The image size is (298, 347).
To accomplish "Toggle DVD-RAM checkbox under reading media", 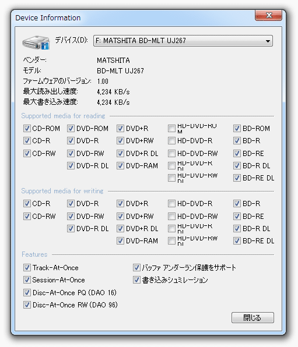I will tap(120, 165).
